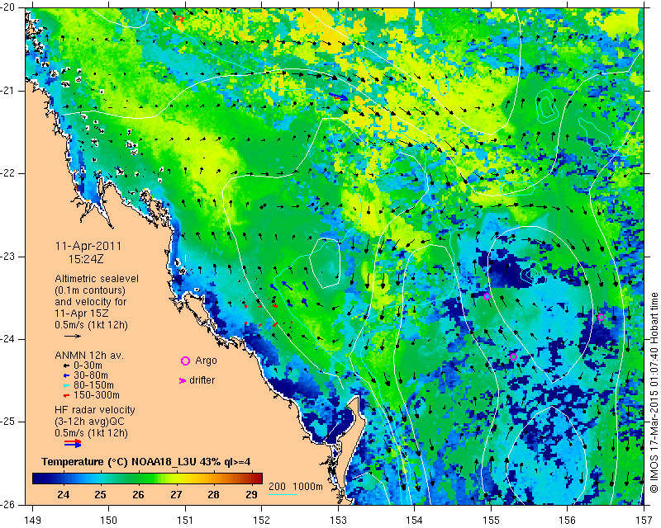Click the 149 longitude axis label
Screen dimensions: 661x528
[x=32, y=520]
